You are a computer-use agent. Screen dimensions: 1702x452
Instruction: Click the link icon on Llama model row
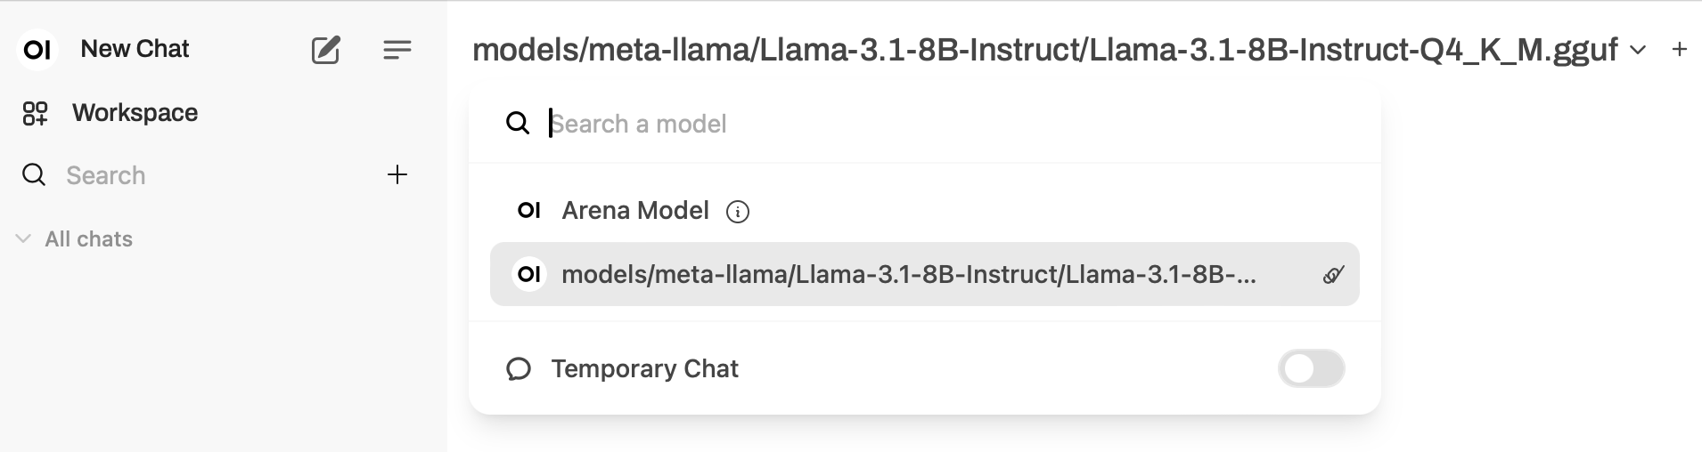(1333, 275)
